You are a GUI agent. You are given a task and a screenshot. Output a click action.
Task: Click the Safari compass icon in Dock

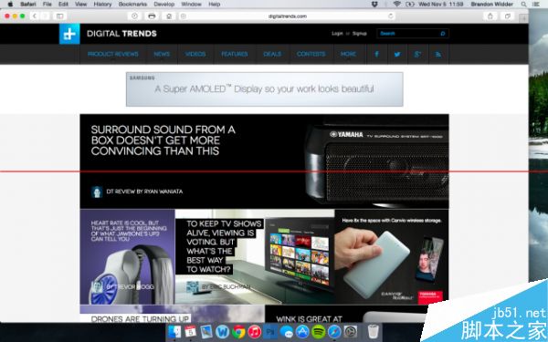pos(334,332)
